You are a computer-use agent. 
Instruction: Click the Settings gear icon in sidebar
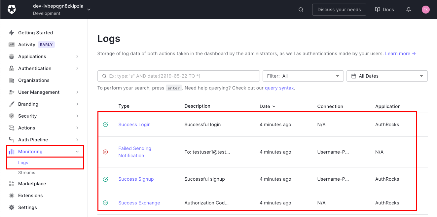[x=12, y=207]
